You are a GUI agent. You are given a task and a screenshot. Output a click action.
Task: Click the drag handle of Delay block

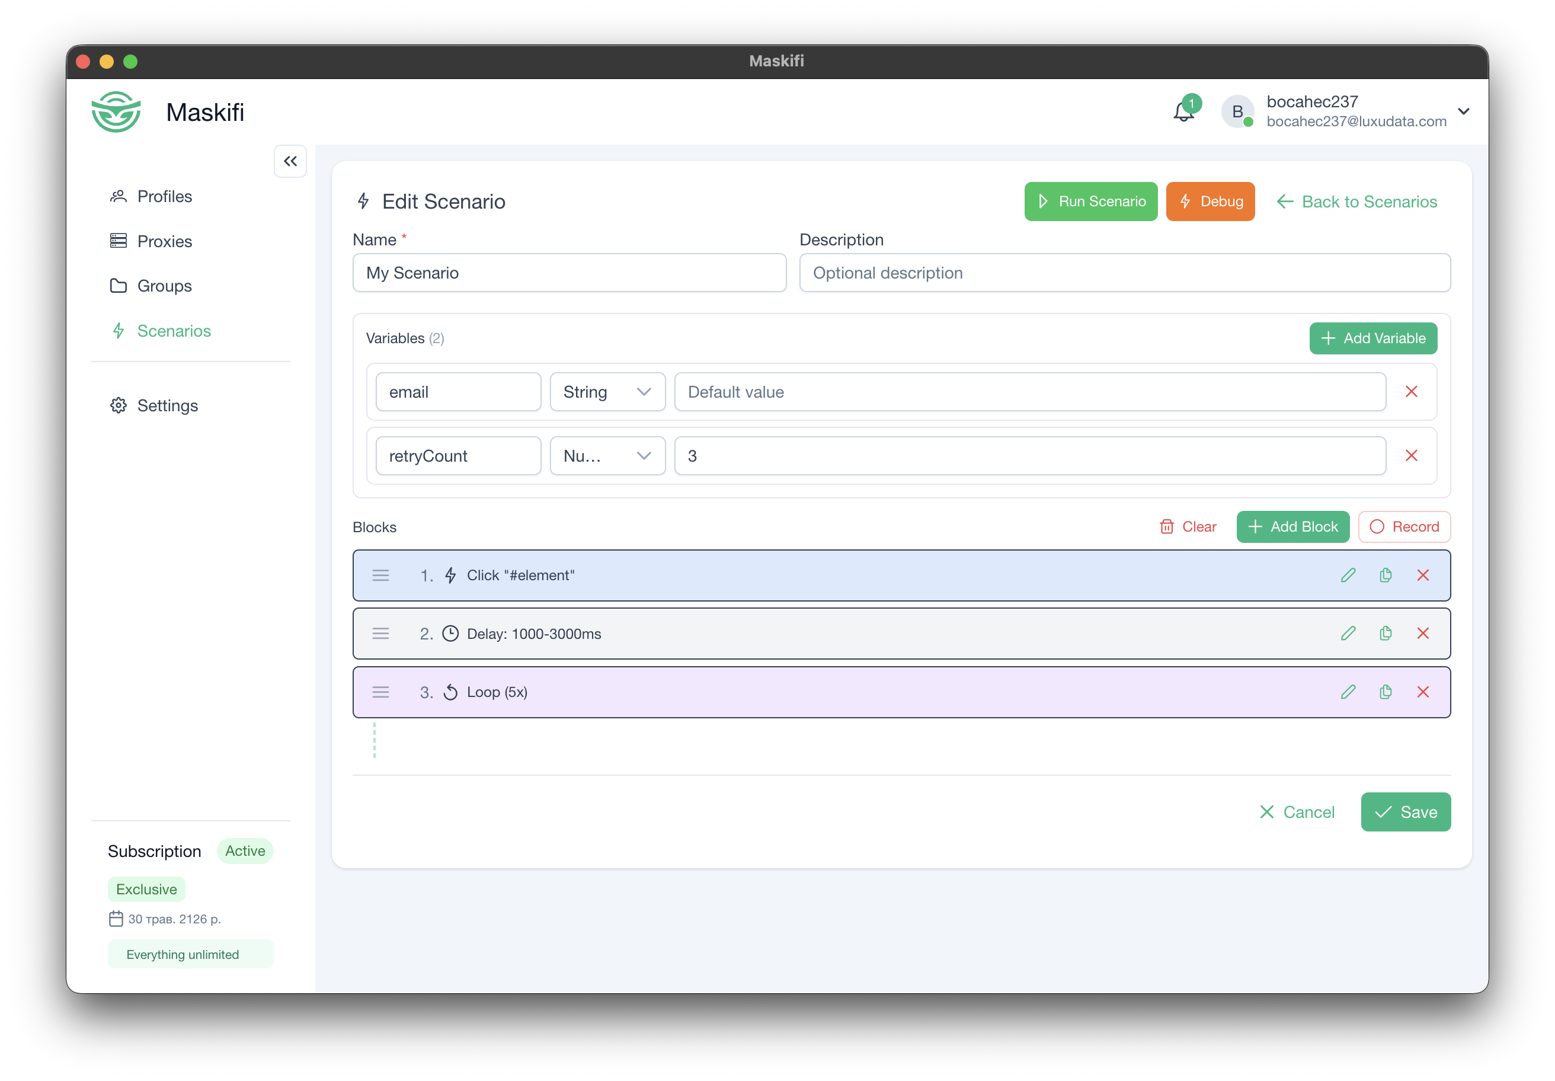click(x=380, y=634)
